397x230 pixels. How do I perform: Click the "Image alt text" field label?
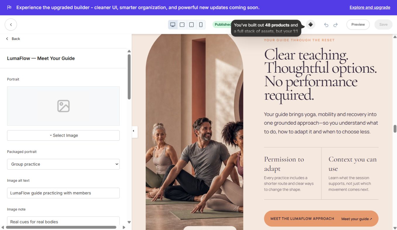click(18, 180)
